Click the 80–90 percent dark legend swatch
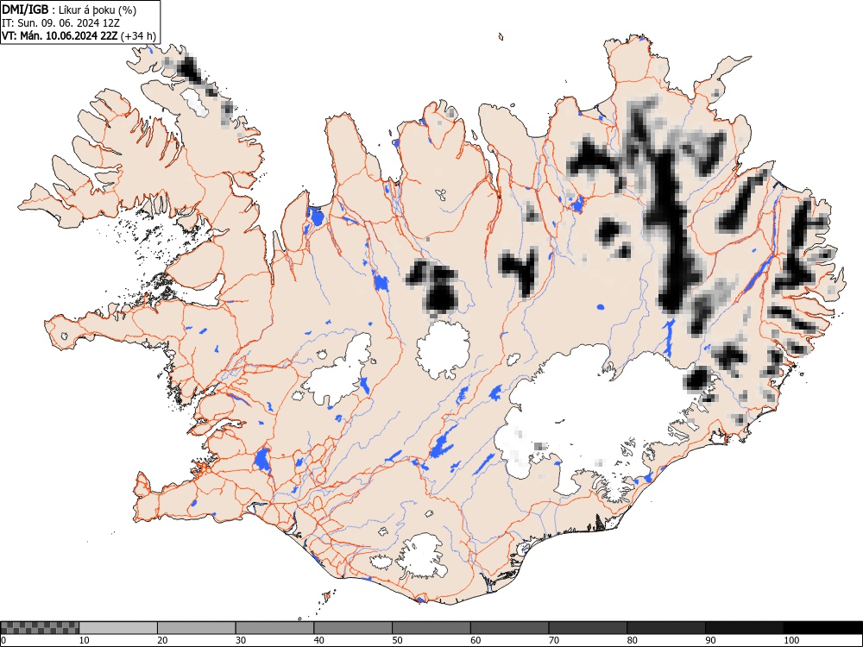 click(666, 628)
